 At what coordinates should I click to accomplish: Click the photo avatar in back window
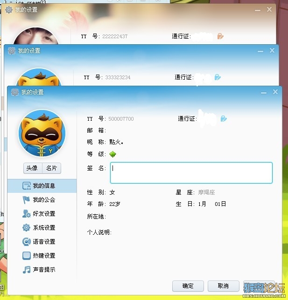36,36
